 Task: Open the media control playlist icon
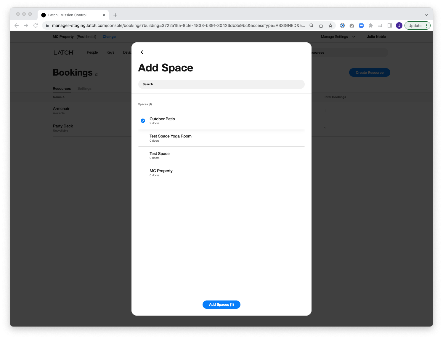point(380,25)
